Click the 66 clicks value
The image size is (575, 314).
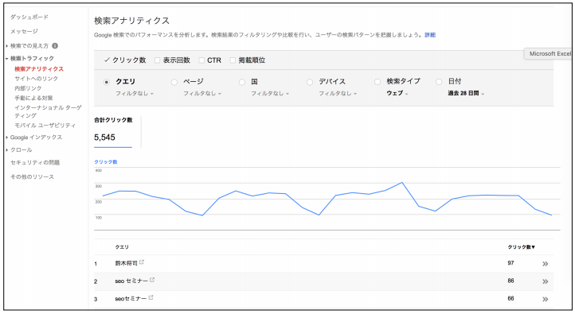pyautogui.click(x=510, y=298)
